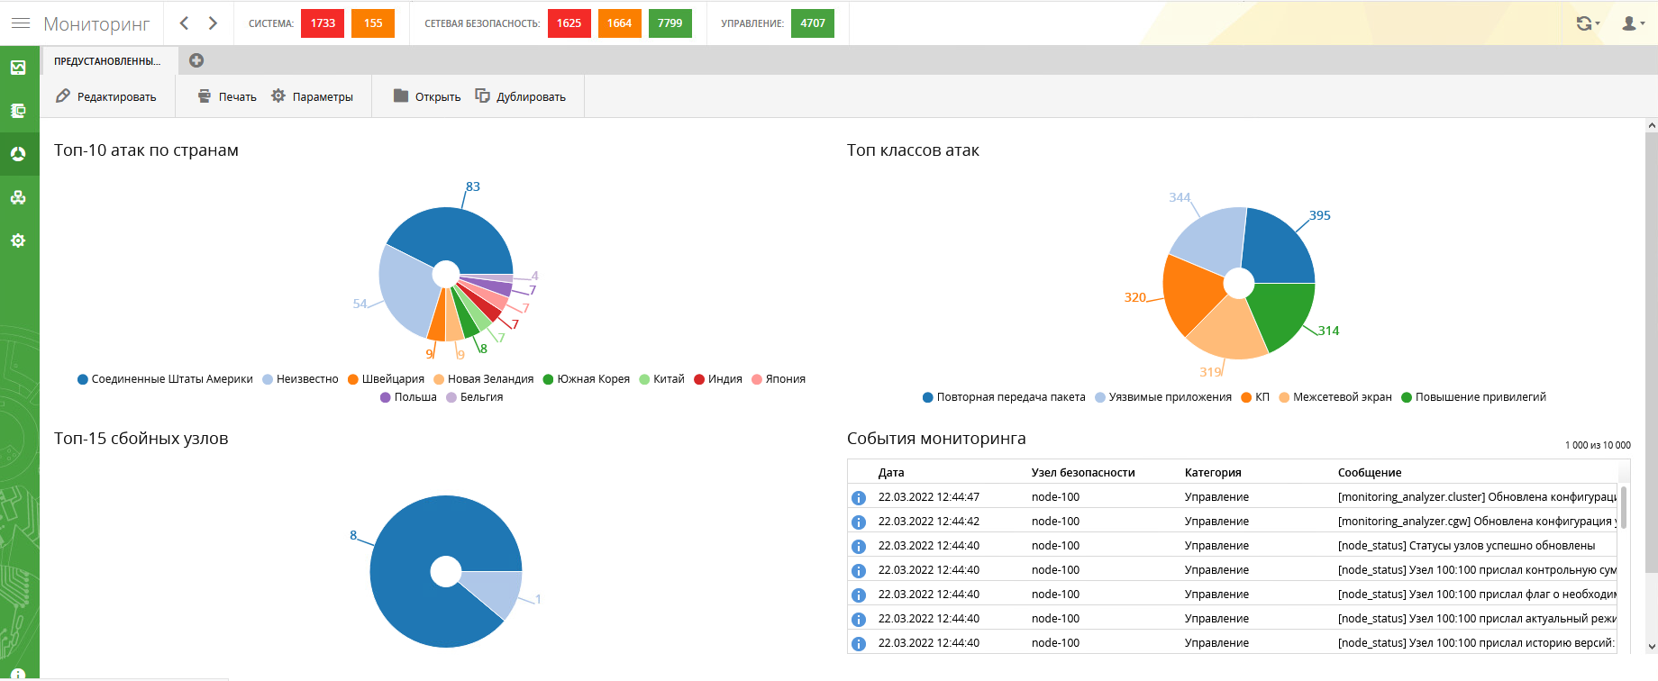Click the orange network security counter 1664
The width and height of the screenshot is (1658, 681).
619,23
